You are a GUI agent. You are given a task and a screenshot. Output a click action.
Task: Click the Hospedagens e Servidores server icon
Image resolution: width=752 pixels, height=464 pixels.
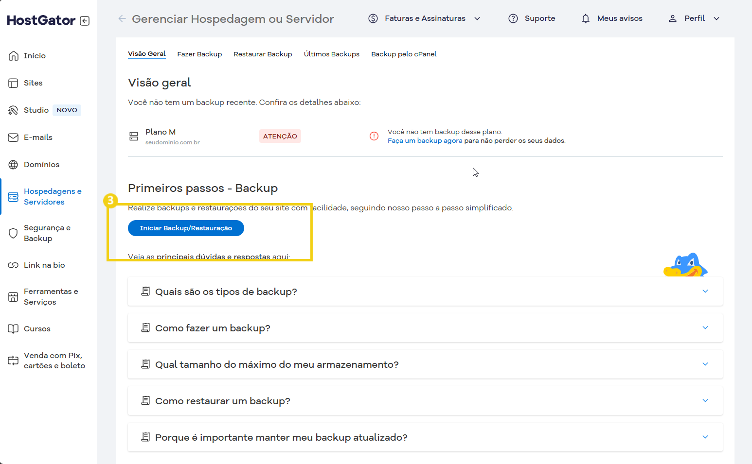[x=14, y=197]
